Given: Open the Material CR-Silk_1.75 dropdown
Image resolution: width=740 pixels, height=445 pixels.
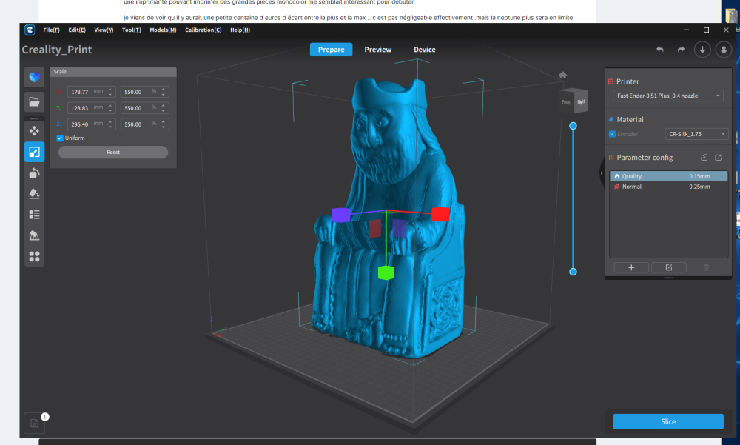Looking at the screenshot, I should pyautogui.click(x=696, y=134).
